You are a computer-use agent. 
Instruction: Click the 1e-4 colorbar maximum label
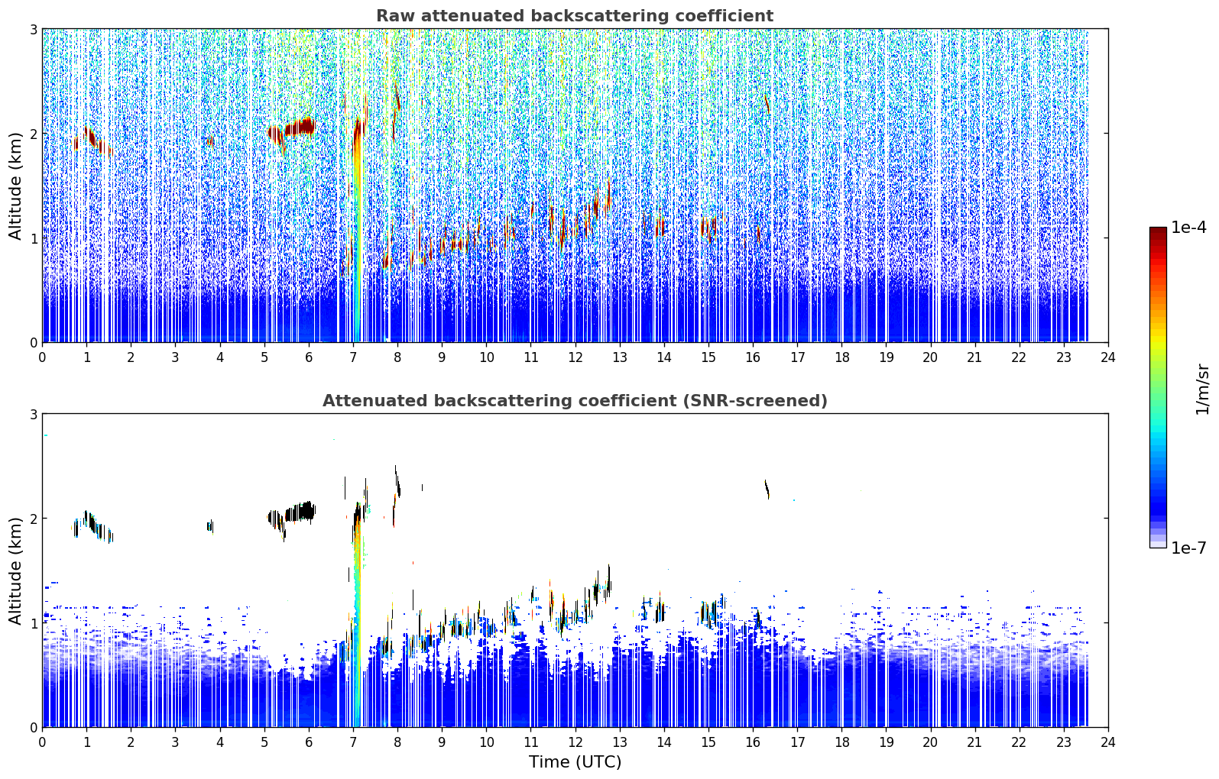(1188, 228)
